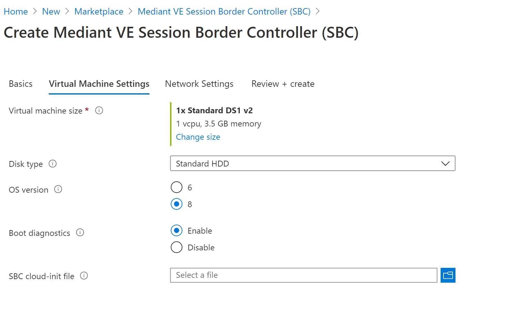The width and height of the screenshot is (531, 333).
Task: Click Boot diagnostics info icon
Action: click(x=80, y=233)
